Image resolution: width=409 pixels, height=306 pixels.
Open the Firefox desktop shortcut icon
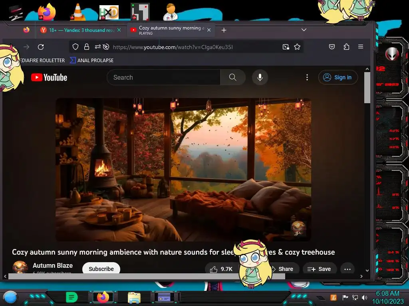47,12
